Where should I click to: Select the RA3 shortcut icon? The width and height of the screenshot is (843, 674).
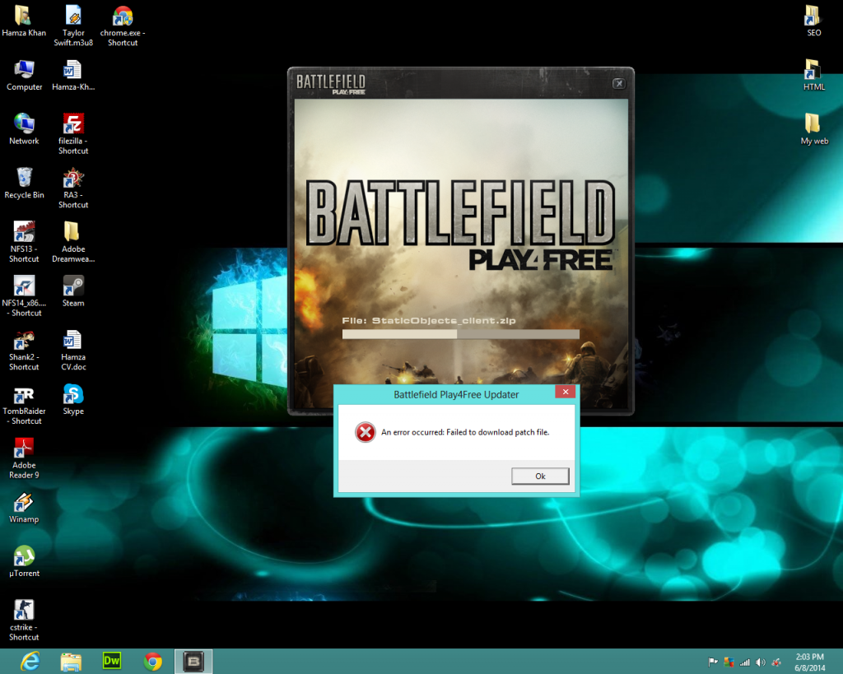click(x=73, y=188)
